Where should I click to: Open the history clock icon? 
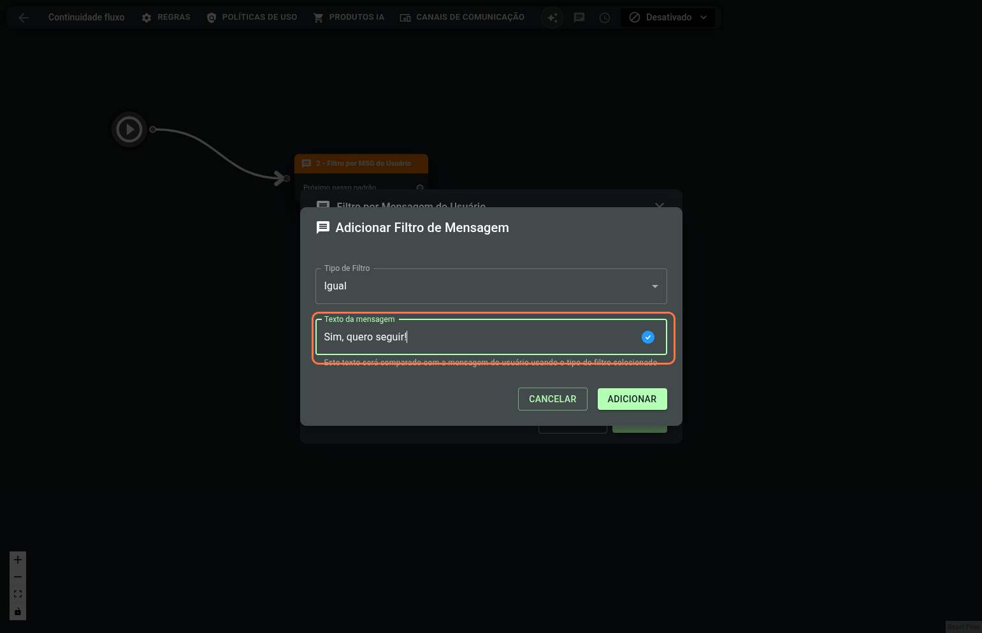[x=605, y=18]
